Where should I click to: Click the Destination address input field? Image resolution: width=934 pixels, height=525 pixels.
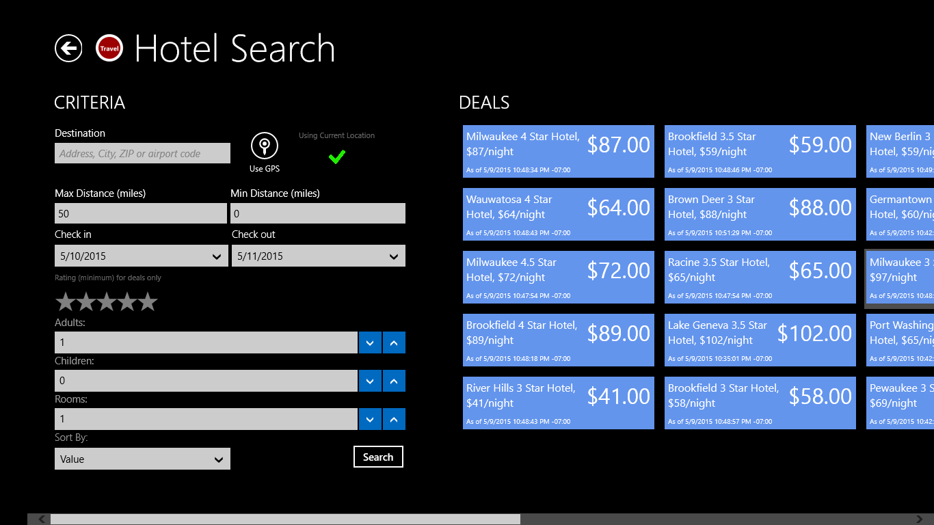coord(142,154)
